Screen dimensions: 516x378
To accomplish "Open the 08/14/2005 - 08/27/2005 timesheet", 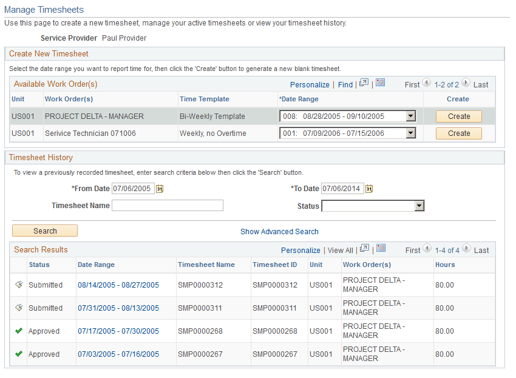I will click(x=120, y=285).
